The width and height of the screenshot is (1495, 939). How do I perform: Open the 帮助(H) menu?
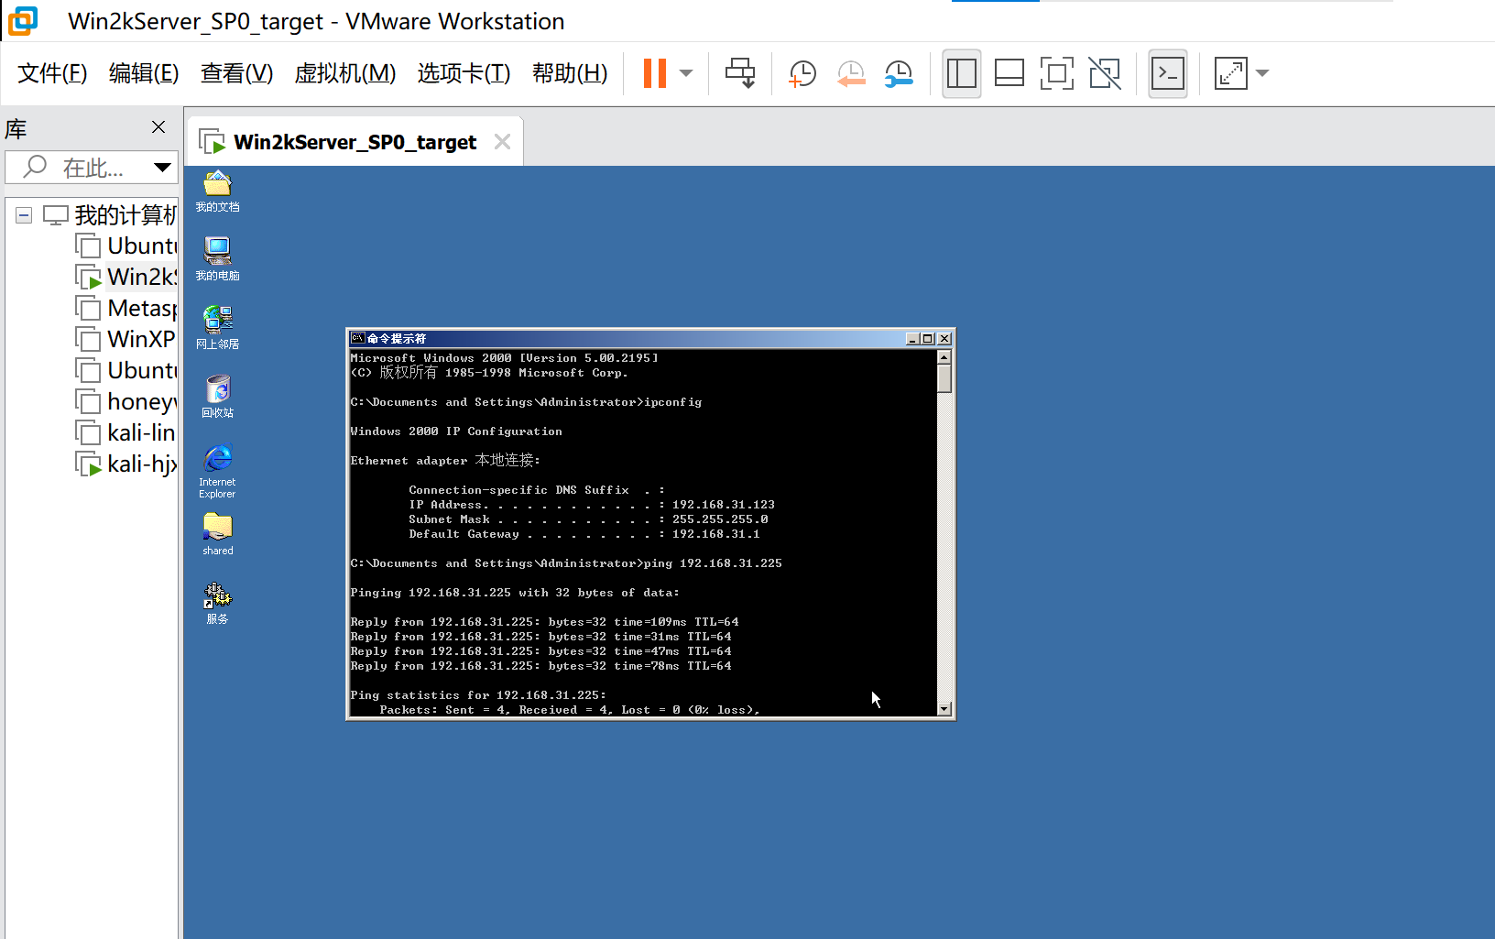(x=570, y=73)
